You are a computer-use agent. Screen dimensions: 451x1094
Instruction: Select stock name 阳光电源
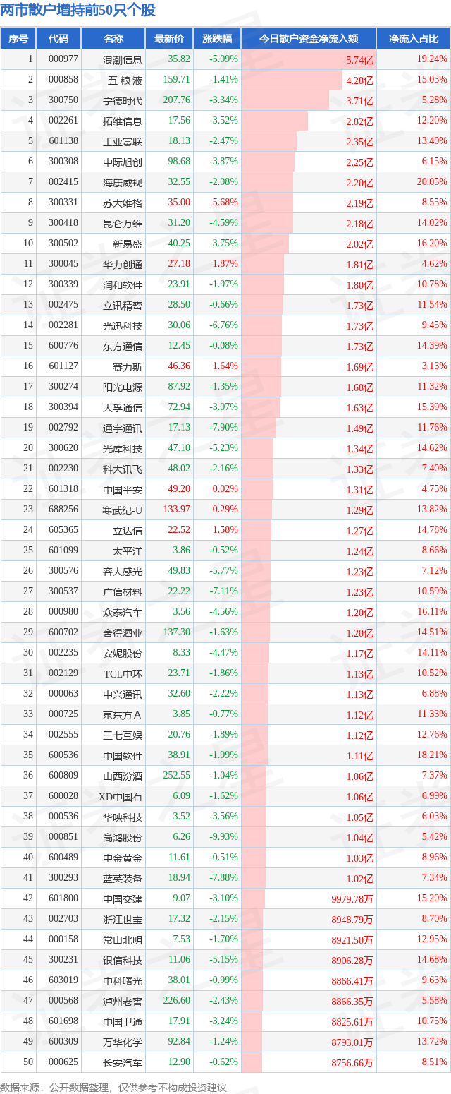[x=123, y=387]
